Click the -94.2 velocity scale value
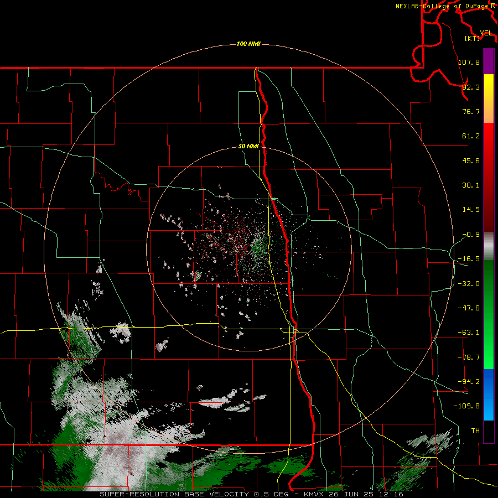The image size is (498, 498). pos(469,382)
